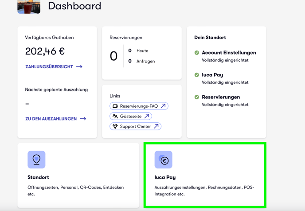Screen dimensions: 305x211
Task: Select Reservierungen setup status item
Action: point(221,101)
